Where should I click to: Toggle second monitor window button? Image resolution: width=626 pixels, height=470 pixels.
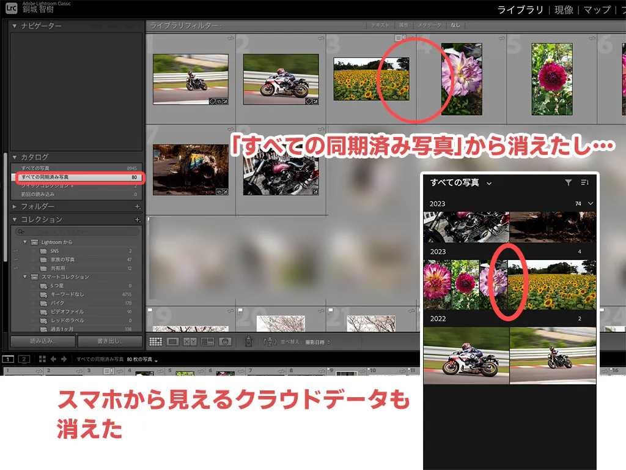pos(24,359)
